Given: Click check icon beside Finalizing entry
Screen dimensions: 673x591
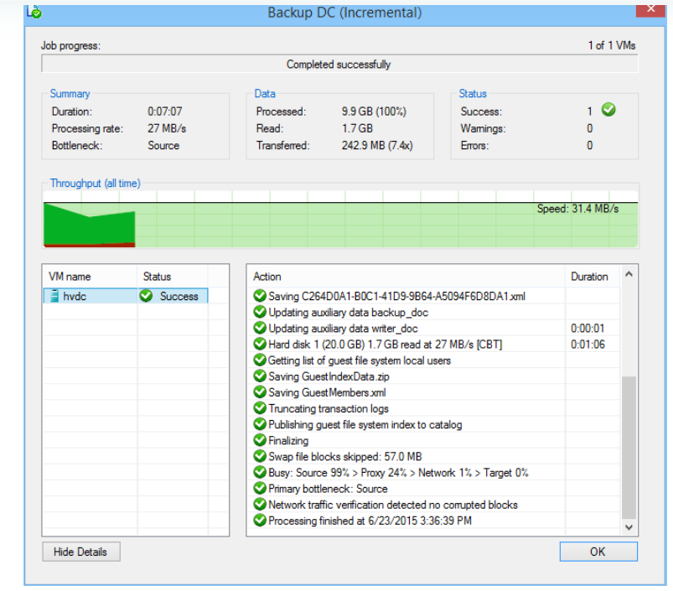Looking at the screenshot, I should coord(260,440).
